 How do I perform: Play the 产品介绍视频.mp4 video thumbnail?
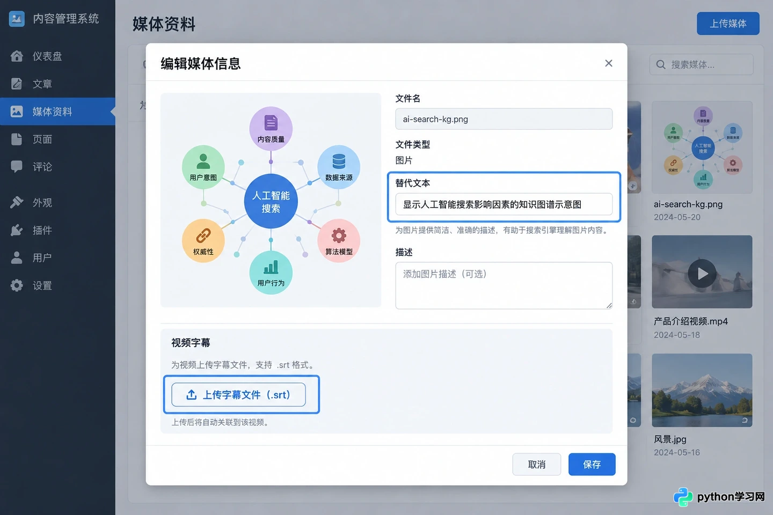click(x=702, y=273)
